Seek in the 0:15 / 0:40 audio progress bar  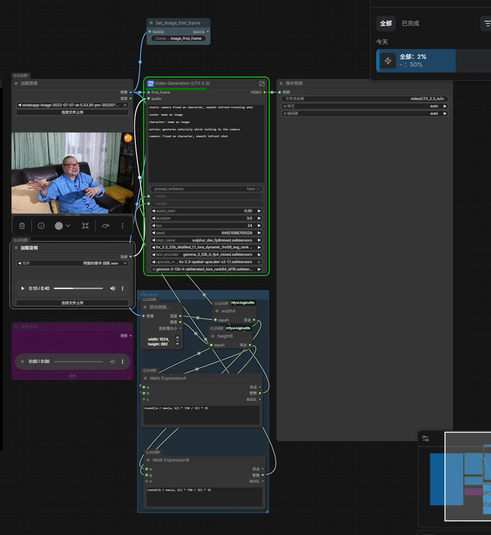coord(78,288)
